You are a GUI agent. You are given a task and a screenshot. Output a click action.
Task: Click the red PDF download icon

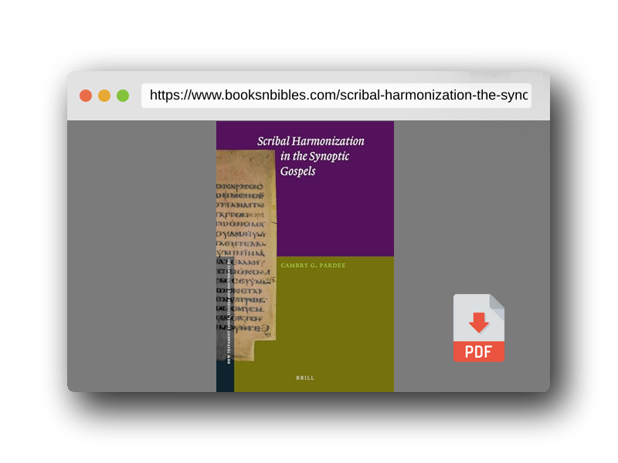click(x=478, y=327)
